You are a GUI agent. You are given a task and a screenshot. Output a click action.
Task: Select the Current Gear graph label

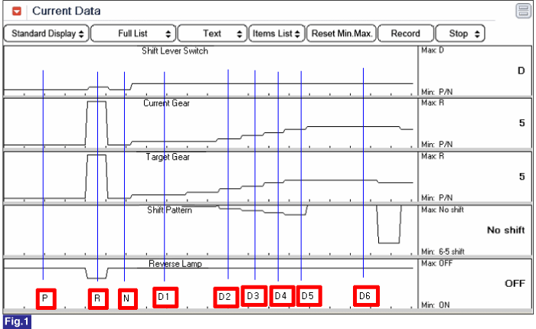(x=166, y=103)
